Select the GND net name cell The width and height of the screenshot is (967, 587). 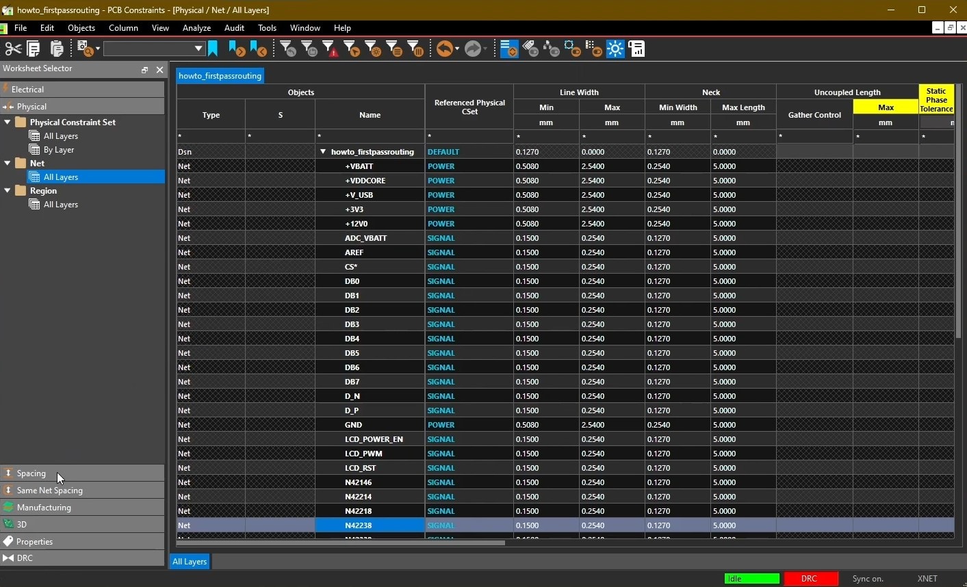370,425
